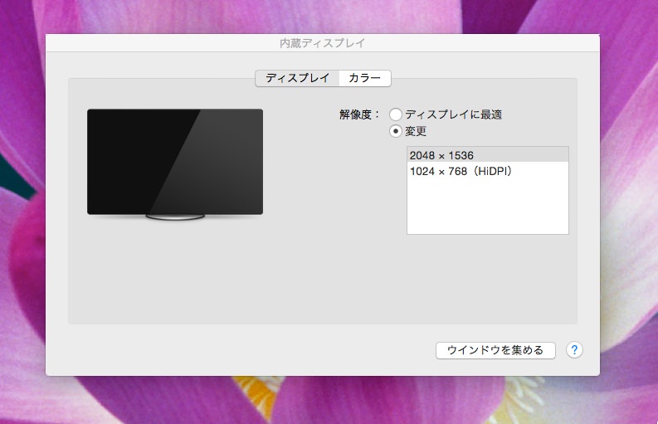Switch to the ディスプレイ tab
The image size is (658, 424).
click(297, 78)
